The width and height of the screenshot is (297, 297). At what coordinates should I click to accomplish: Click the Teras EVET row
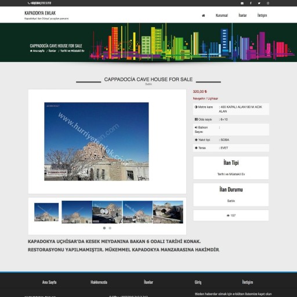tap(231, 148)
